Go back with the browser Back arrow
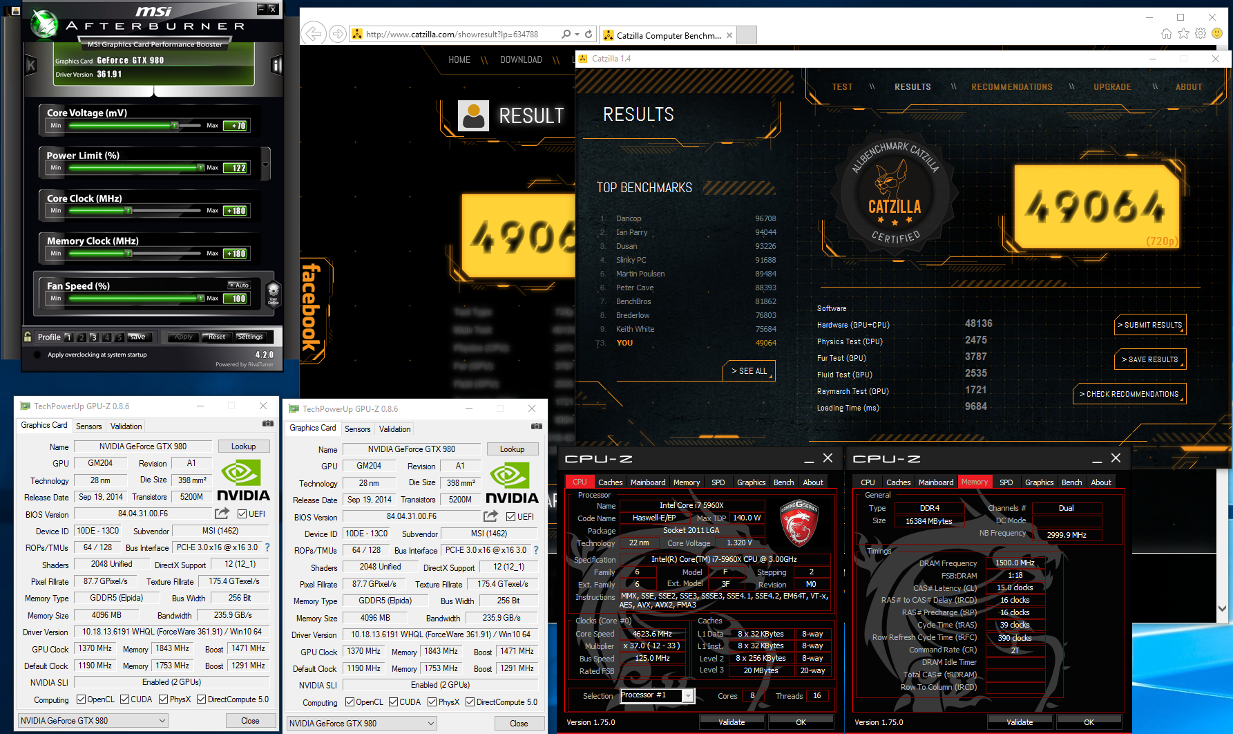 pos(314,33)
